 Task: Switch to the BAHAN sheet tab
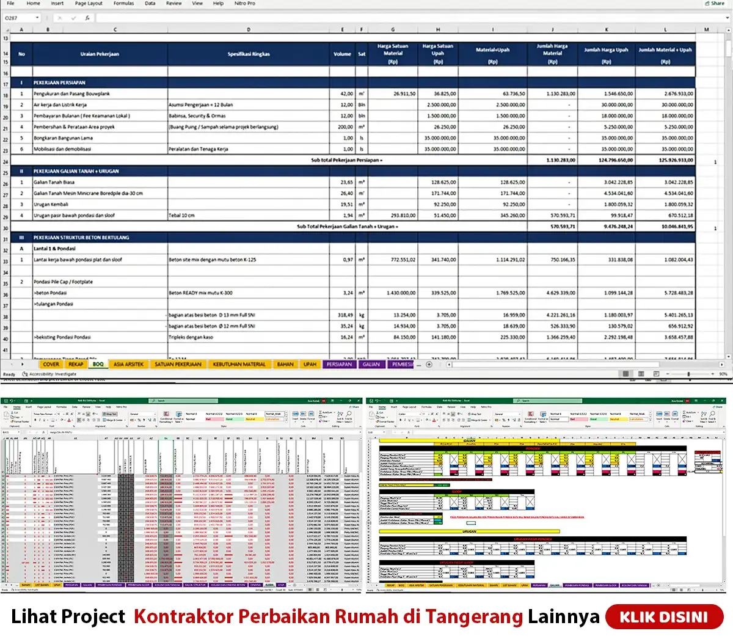click(x=285, y=365)
